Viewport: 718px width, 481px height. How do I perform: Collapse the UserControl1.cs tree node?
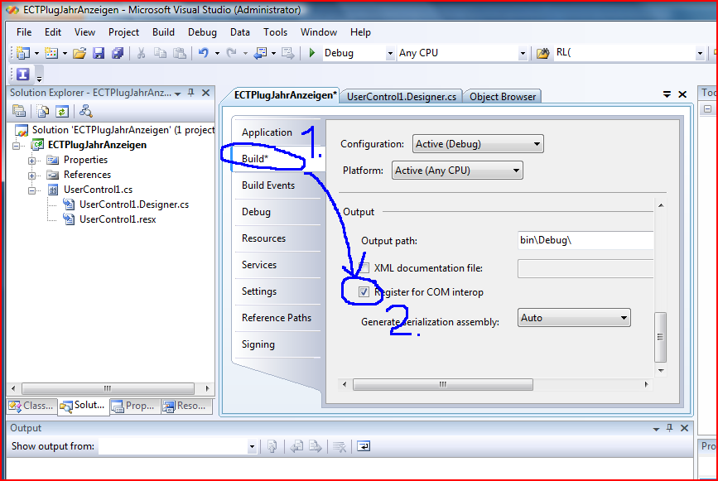[x=31, y=190]
